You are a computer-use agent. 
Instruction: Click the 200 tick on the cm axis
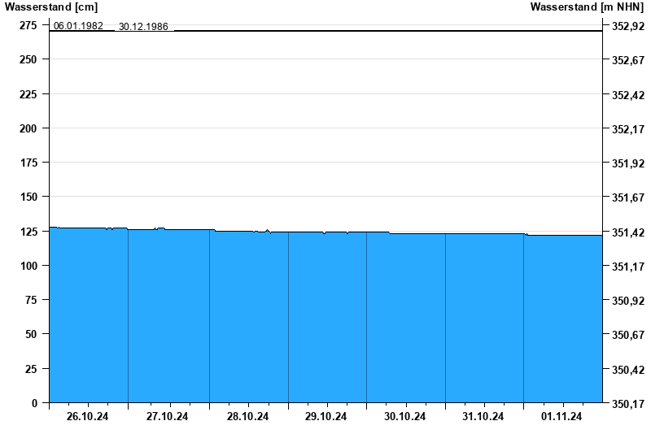[28, 128]
